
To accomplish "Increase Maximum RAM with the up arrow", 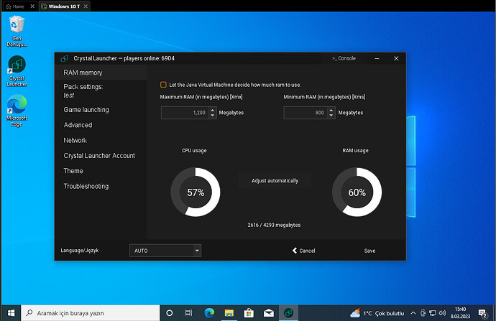I will click(212, 110).
